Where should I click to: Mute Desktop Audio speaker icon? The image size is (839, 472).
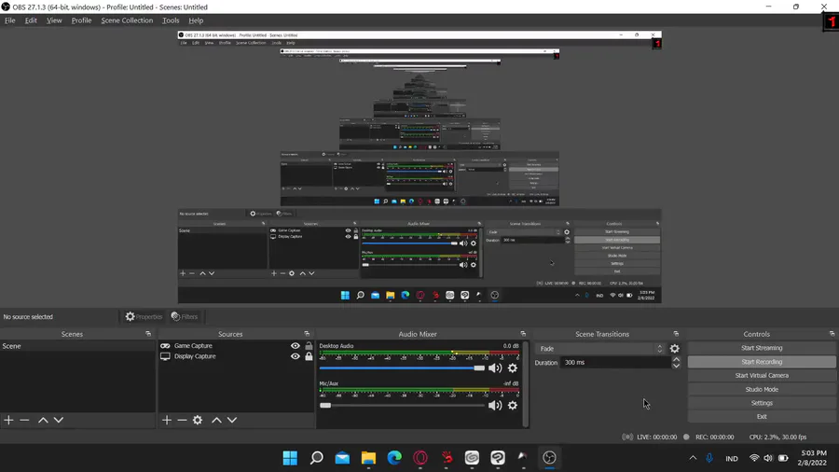tap(495, 368)
